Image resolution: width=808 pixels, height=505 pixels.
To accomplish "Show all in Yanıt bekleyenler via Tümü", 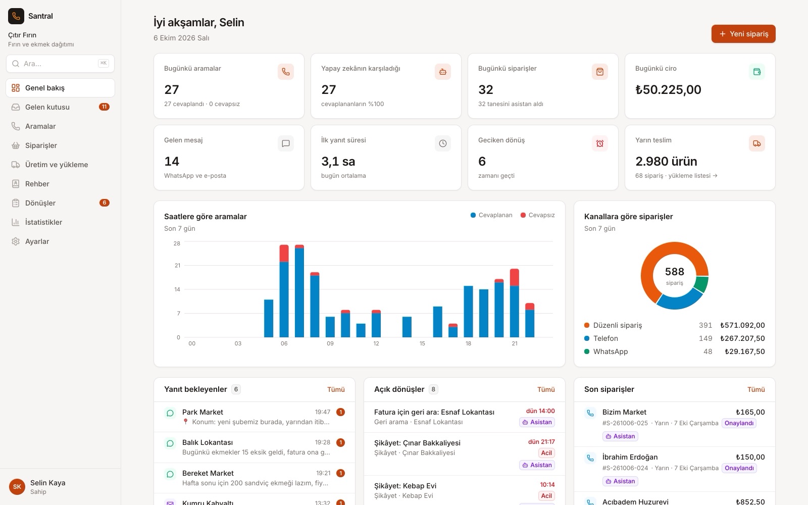I will 336,389.
